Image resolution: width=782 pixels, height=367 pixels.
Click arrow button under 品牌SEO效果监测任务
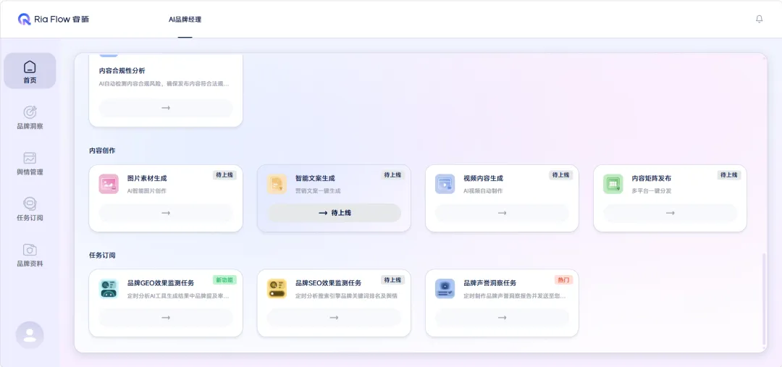click(x=334, y=318)
